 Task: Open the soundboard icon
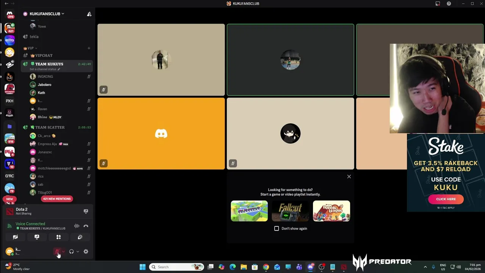click(x=80, y=237)
